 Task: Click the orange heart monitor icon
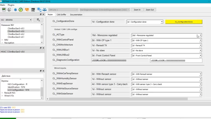point(27,10)
